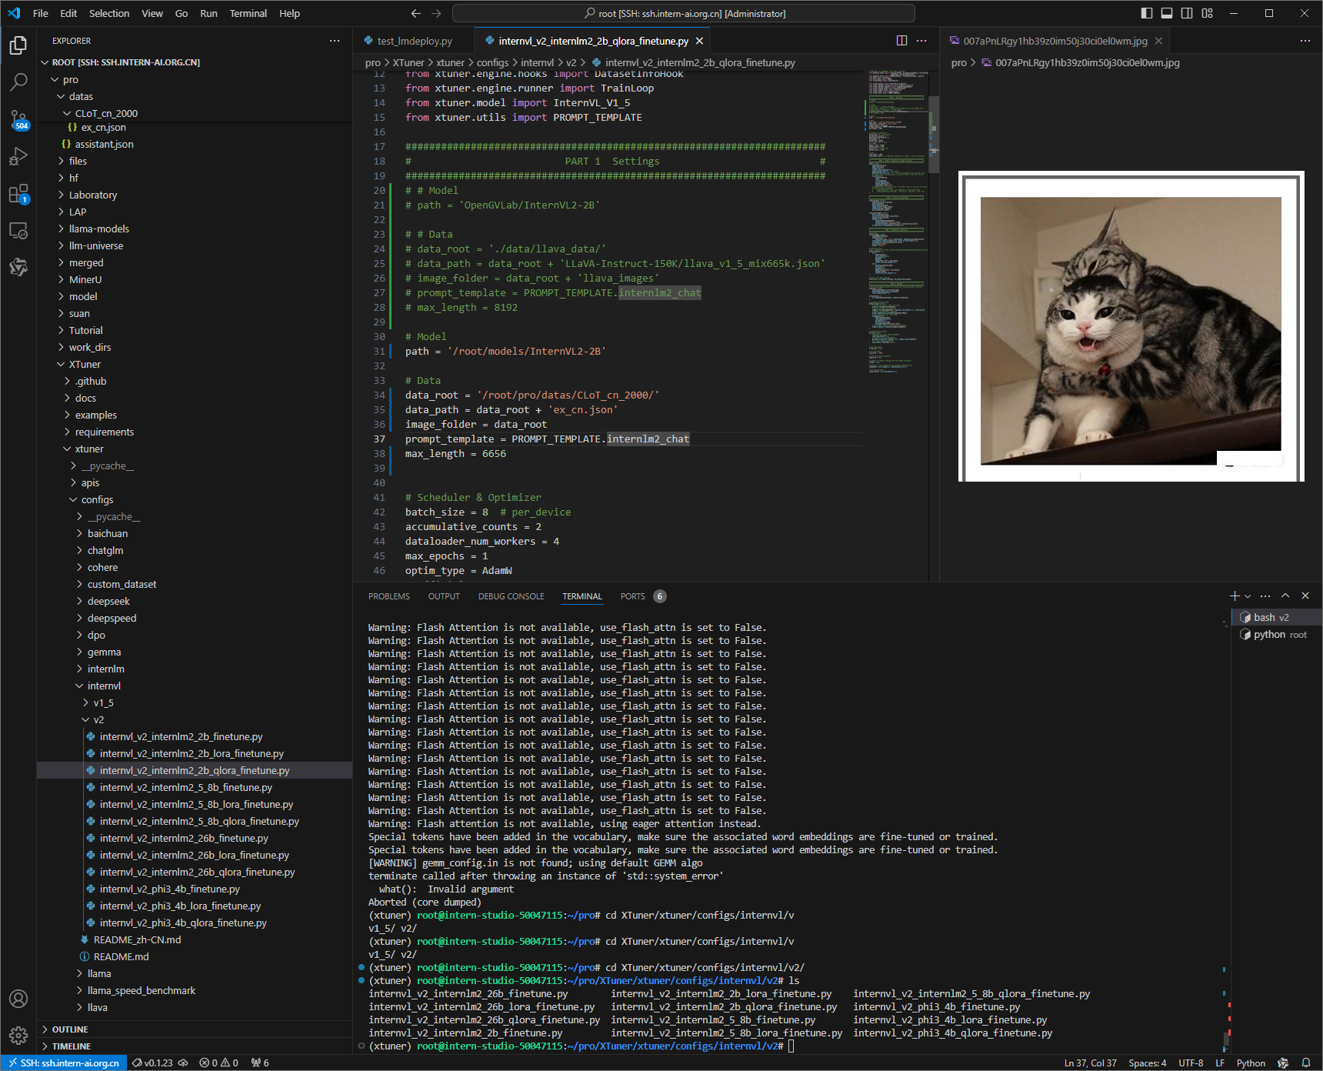Click the cat image preview

[1131, 326]
